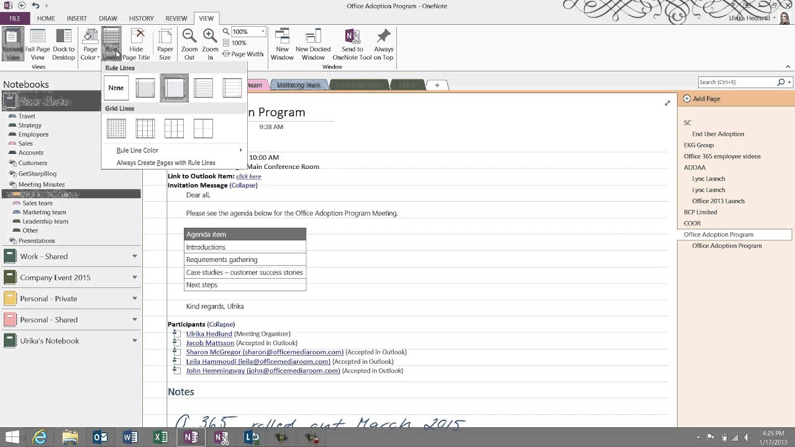Open the search scope dropdown arrow

point(789,82)
